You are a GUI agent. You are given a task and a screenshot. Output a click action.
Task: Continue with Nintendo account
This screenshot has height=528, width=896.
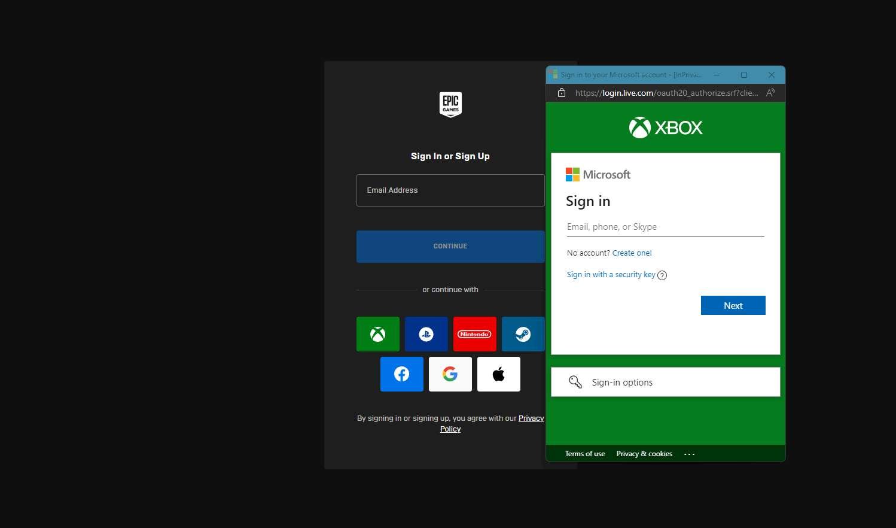pyautogui.click(x=474, y=334)
